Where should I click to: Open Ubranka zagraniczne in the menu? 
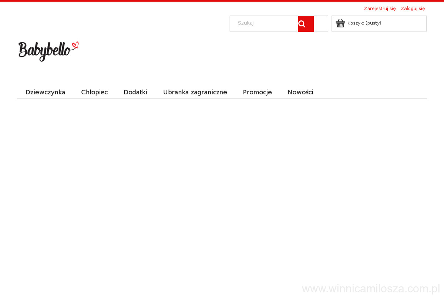(x=195, y=92)
